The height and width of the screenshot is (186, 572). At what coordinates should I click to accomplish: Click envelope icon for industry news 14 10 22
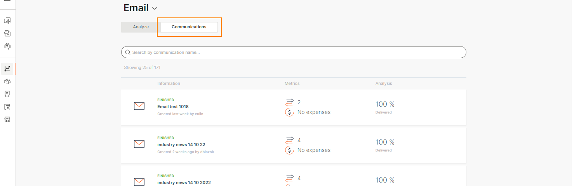pyautogui.click(x=139, y=144)
